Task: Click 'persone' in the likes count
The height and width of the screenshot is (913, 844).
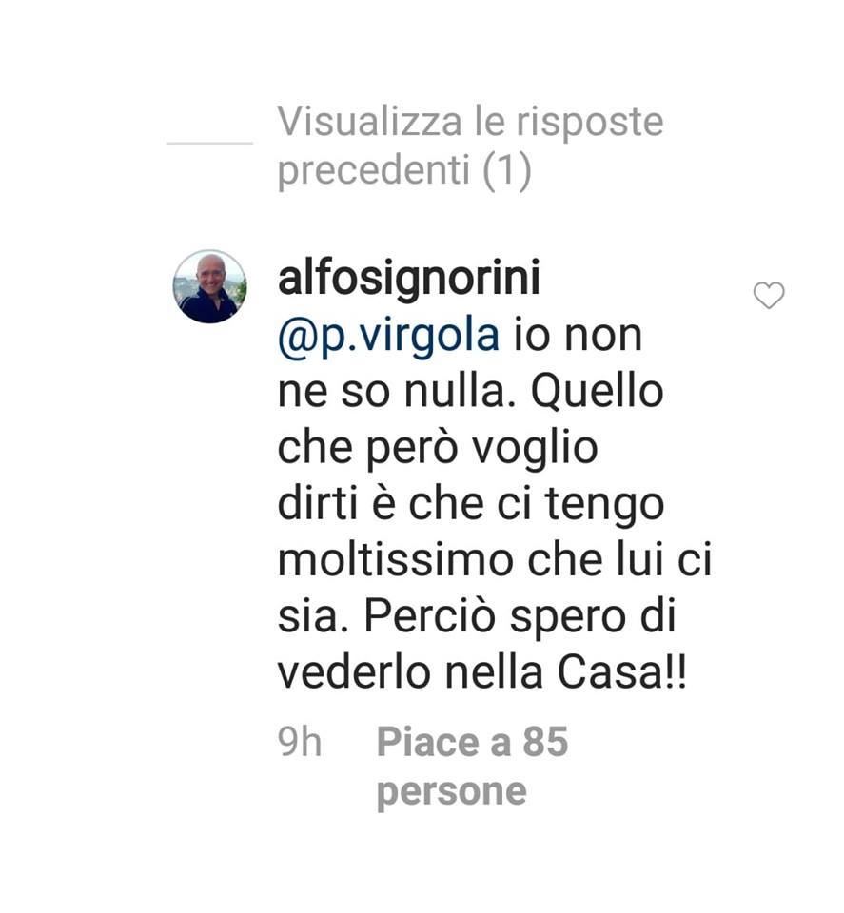Action: [451, 792]
